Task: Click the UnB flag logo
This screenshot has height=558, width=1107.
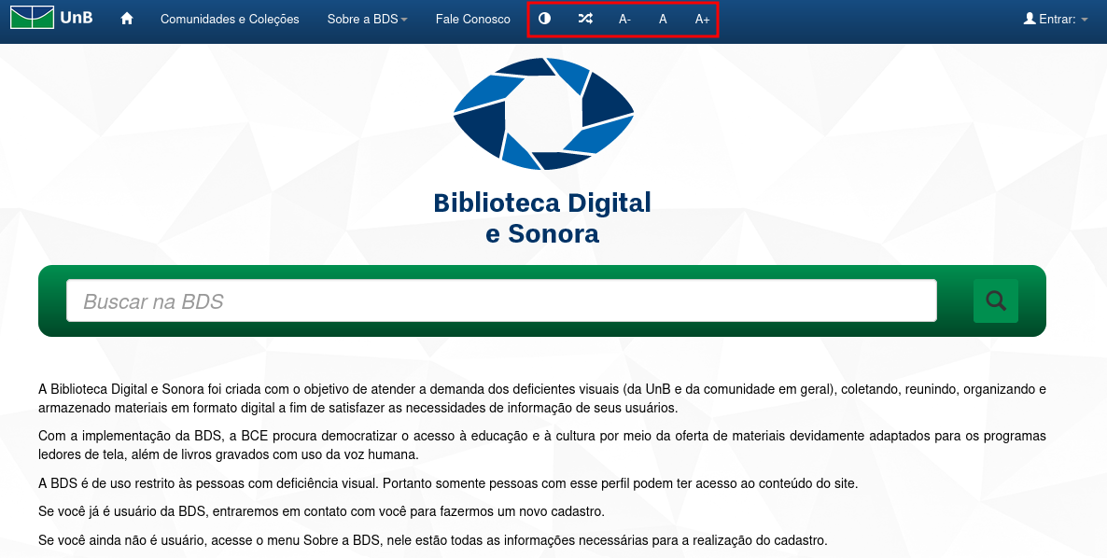Action: click(x=33, y=18)
